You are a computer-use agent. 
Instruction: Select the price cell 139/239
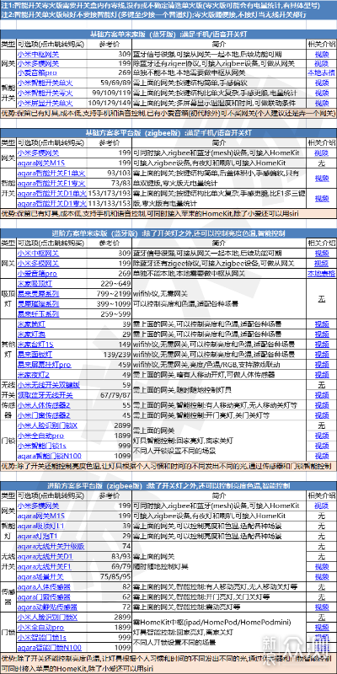tap(110, 355)
